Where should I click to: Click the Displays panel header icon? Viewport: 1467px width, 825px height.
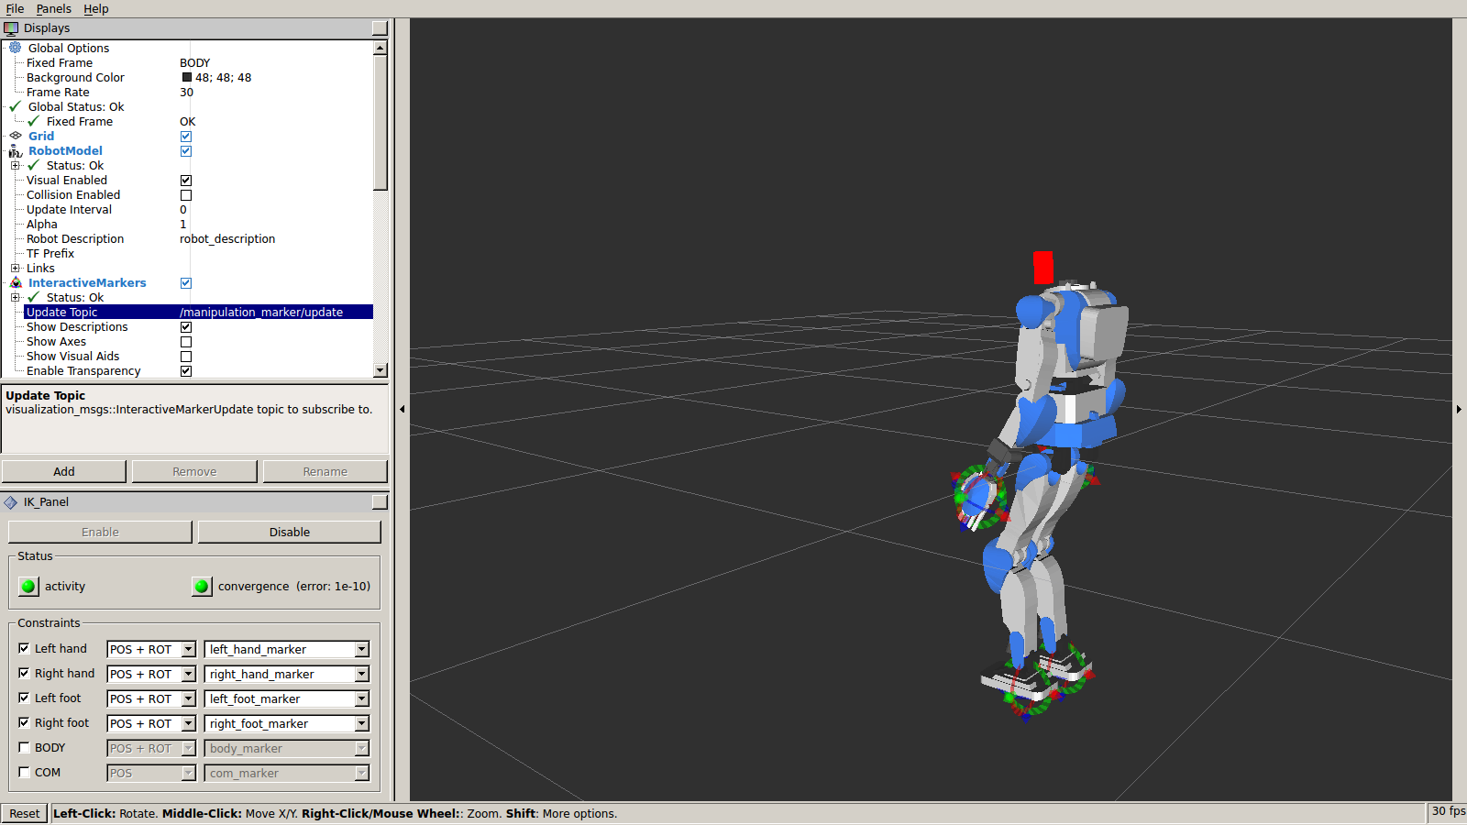(x=12, y=27)
